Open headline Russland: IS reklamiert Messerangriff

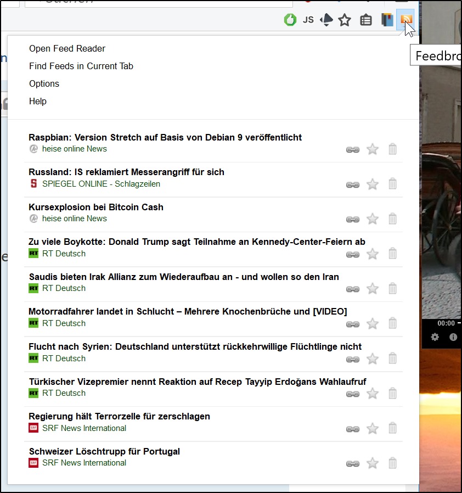tap(126, 172)
